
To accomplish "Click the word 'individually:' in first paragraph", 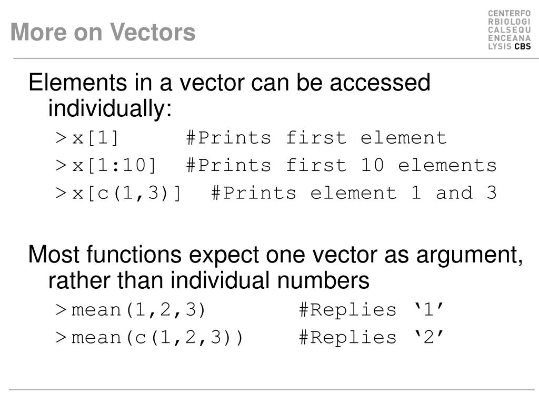I will [109, 108].
